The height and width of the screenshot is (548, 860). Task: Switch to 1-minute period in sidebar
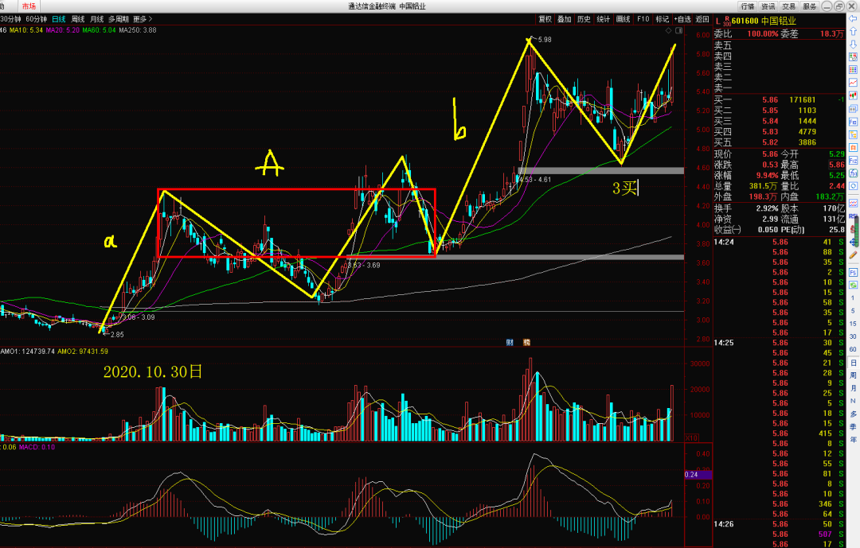[853, 297]
